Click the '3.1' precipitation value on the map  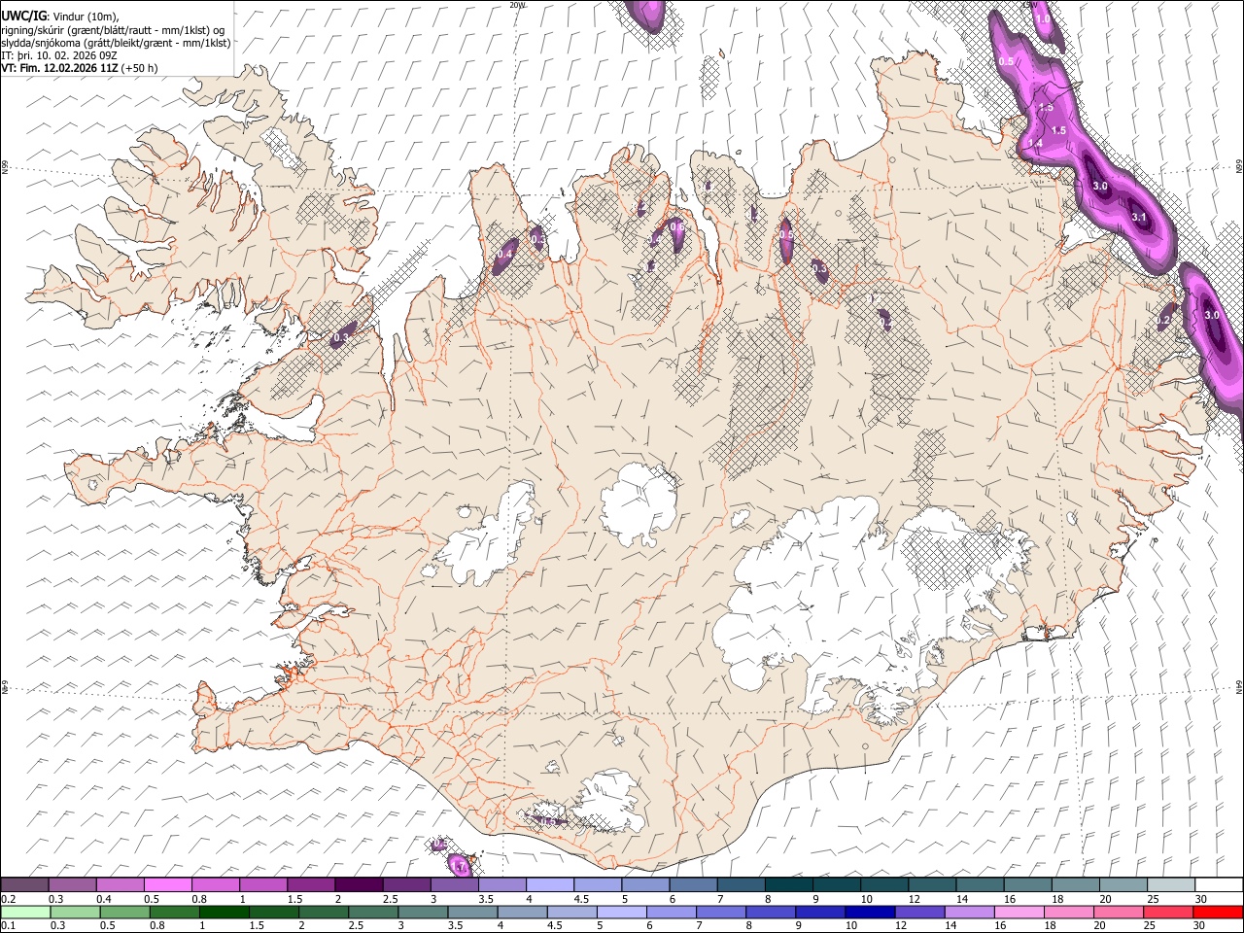click(1140, 218)
